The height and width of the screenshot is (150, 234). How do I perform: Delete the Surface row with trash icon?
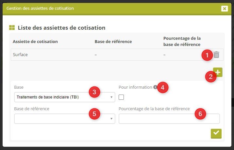point(216,55)
